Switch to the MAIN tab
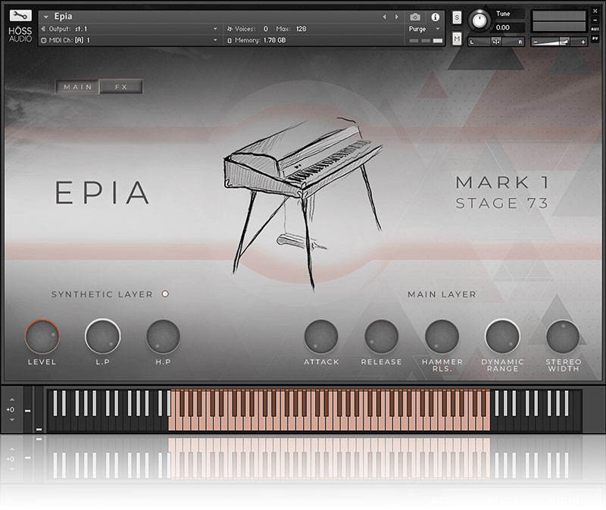Image resolution: width=606 pixels, height=510 pixels. (x=78, y=87)
